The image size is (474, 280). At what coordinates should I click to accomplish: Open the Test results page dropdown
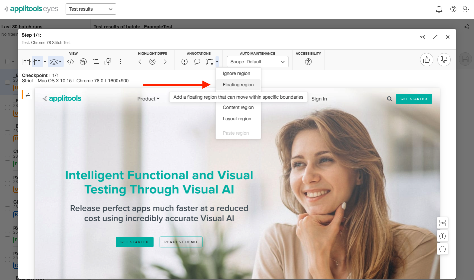[x=91, y=9]
